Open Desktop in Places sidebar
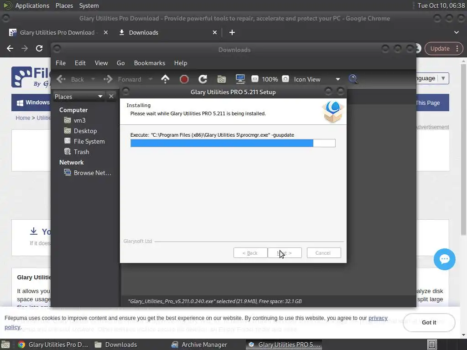467x350 pixels. click(x=80, y=131)
